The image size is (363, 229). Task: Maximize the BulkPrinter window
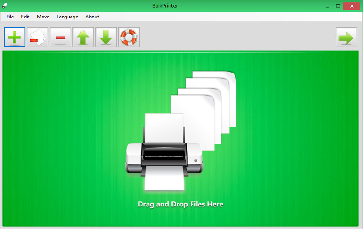click(x=338, y=6)
